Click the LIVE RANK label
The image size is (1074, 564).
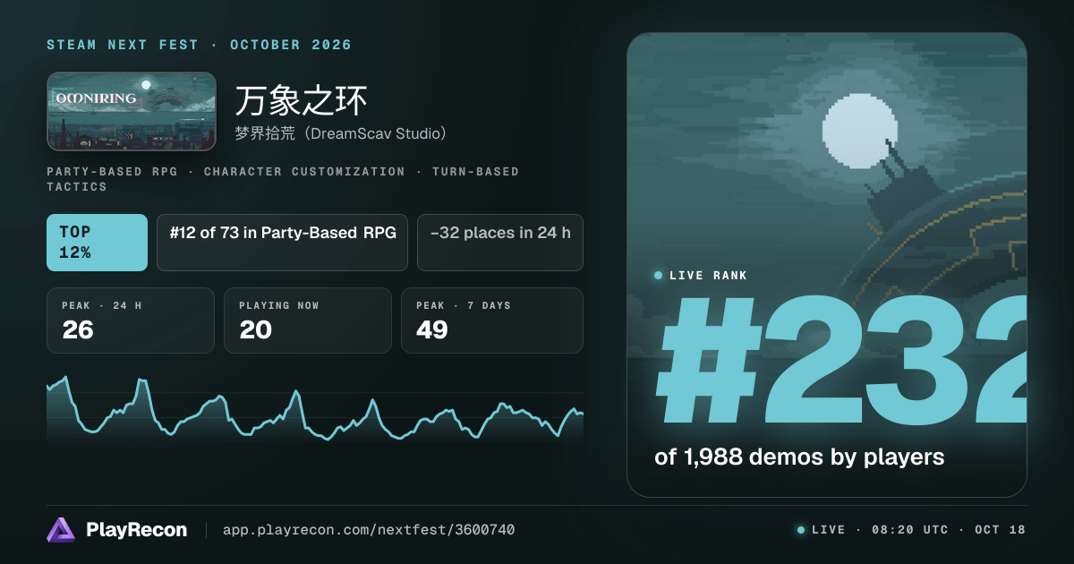[x=708, y=276]
